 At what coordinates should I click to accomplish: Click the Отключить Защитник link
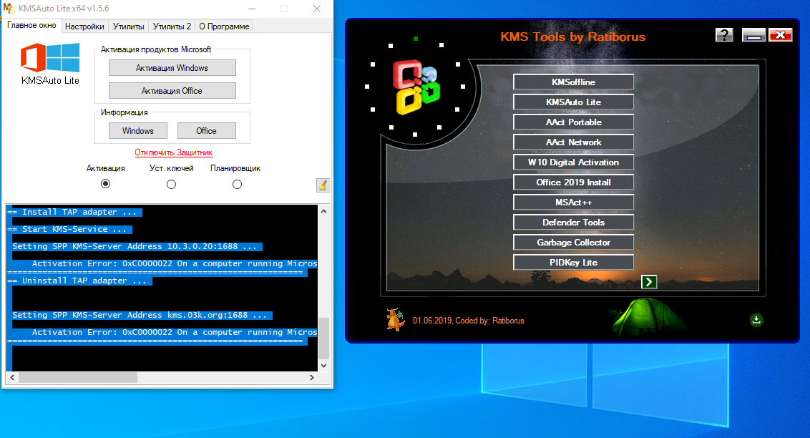[x=174, y=152]
